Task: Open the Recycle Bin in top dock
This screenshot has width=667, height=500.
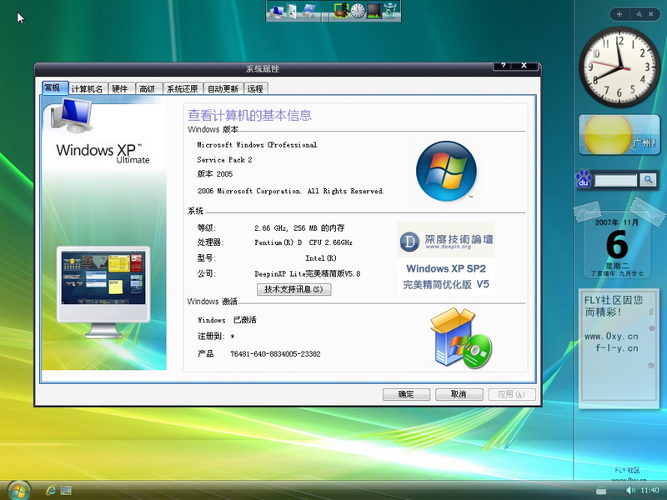Action: pyautogui.click(x=390, y=11)
